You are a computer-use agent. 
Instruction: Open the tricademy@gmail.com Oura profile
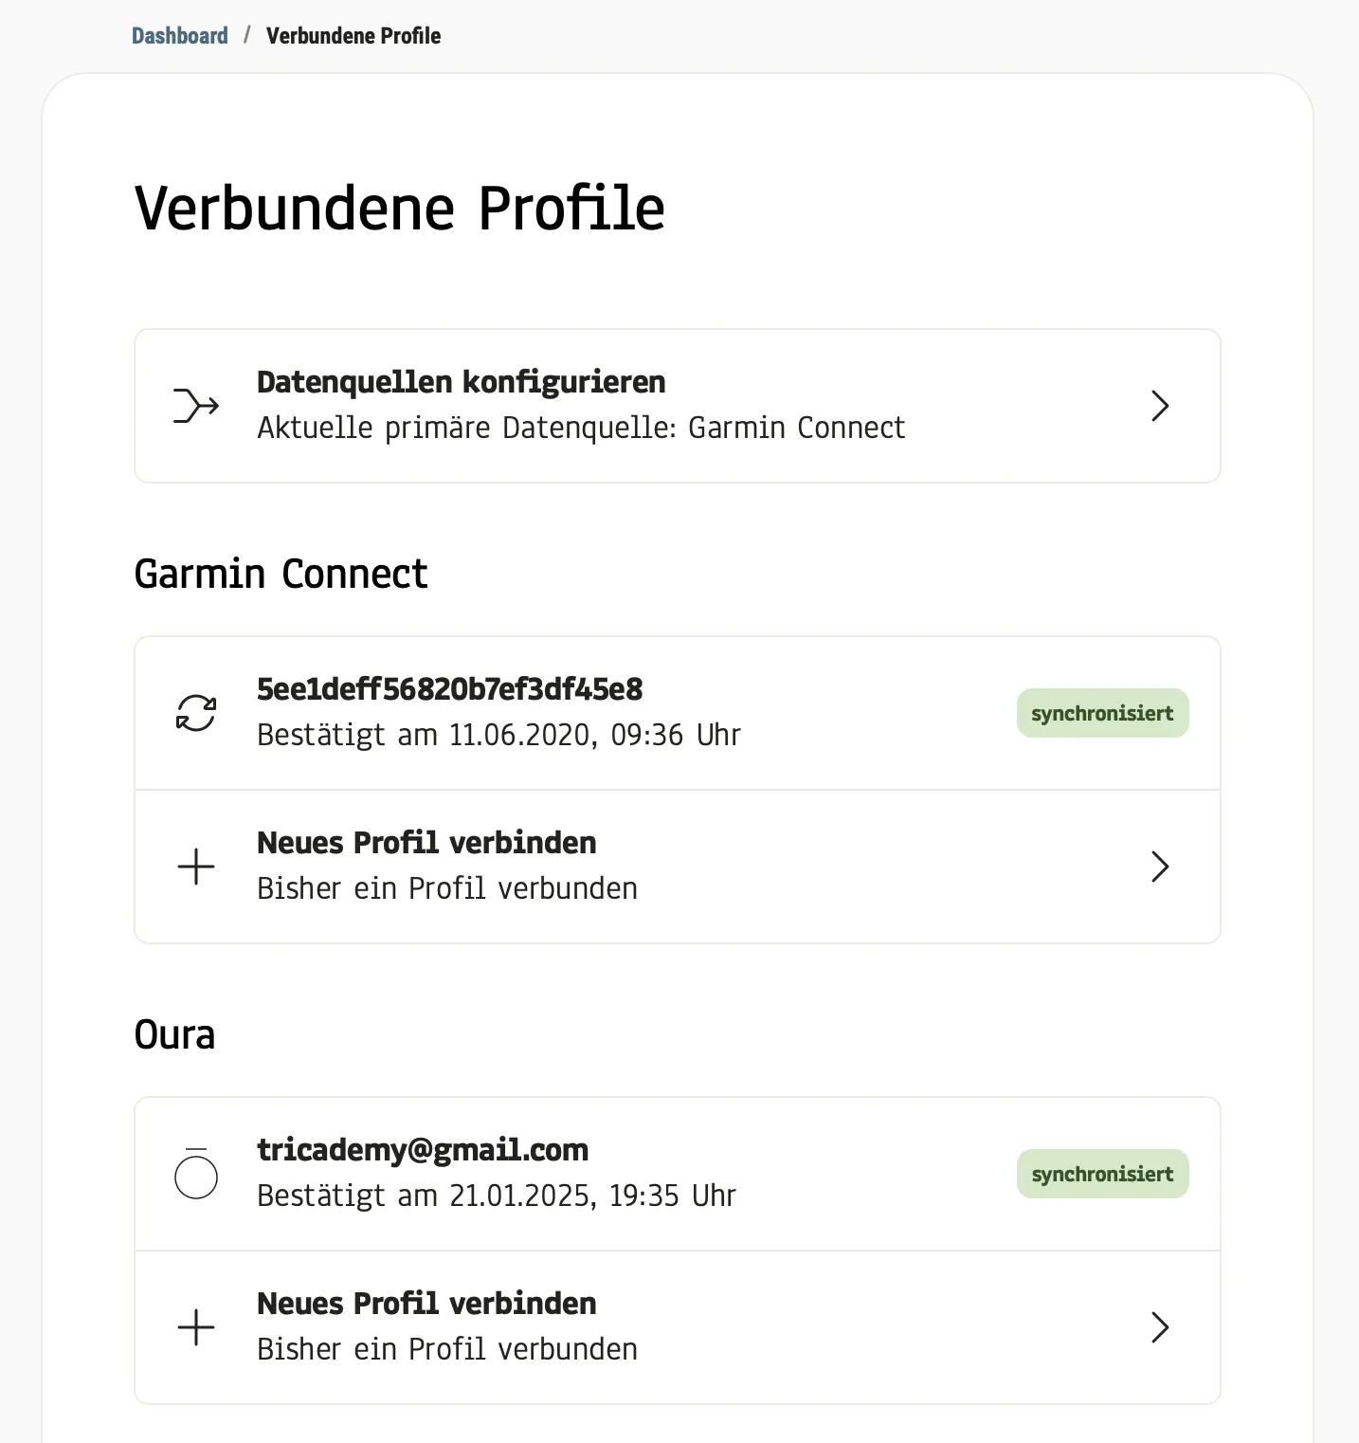coord(423,1150)
